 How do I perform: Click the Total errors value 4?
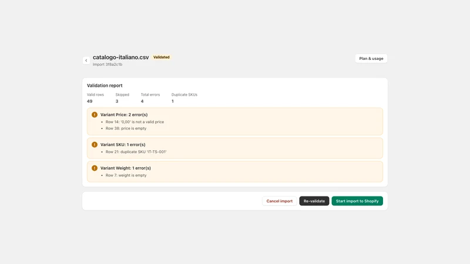pos(142,101)
